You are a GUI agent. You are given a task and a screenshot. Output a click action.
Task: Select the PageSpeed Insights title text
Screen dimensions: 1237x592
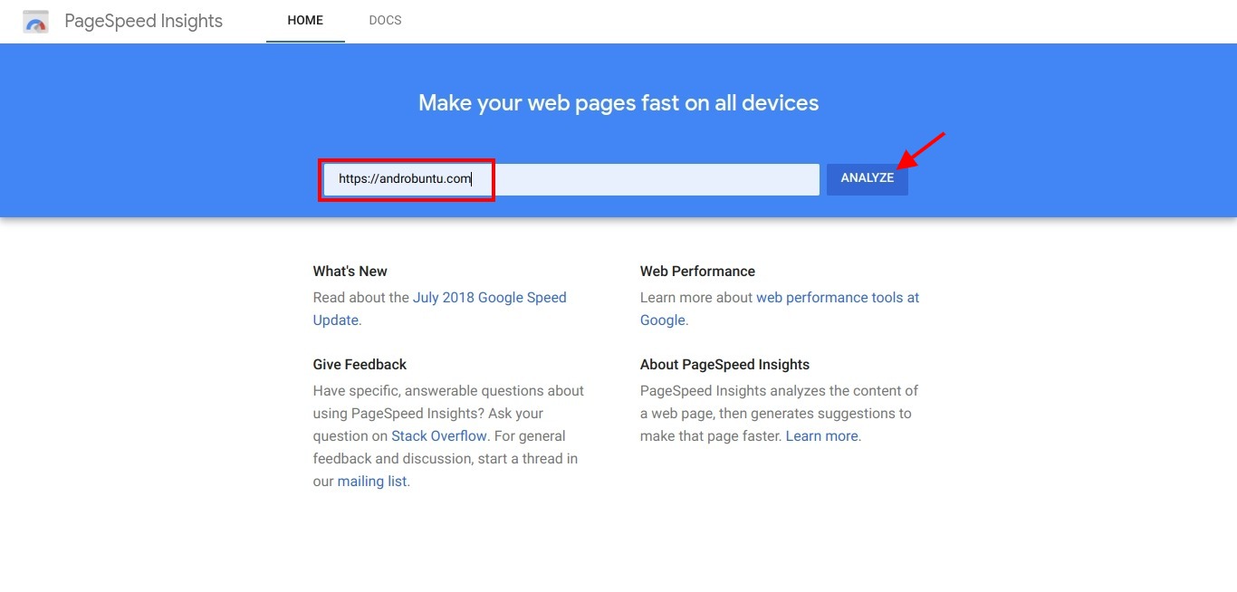click(143, 21)
